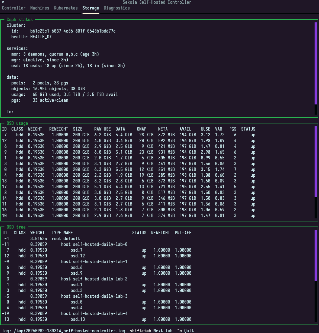Image resolution: width=319 pixels, height=333 pixels.
Task: Select host self-hosted-daily-lab-0 node
Action: (x=94, y=244)
